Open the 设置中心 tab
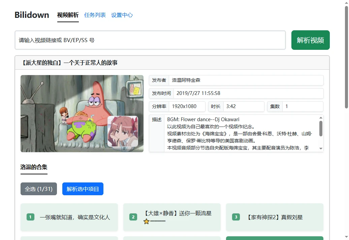 click(x=122, y=15)
